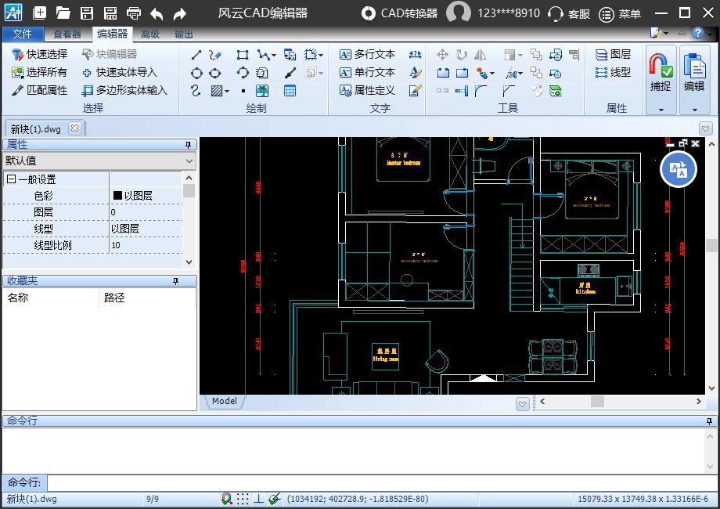Click the black 色彩 color swatch

point(117,195)
